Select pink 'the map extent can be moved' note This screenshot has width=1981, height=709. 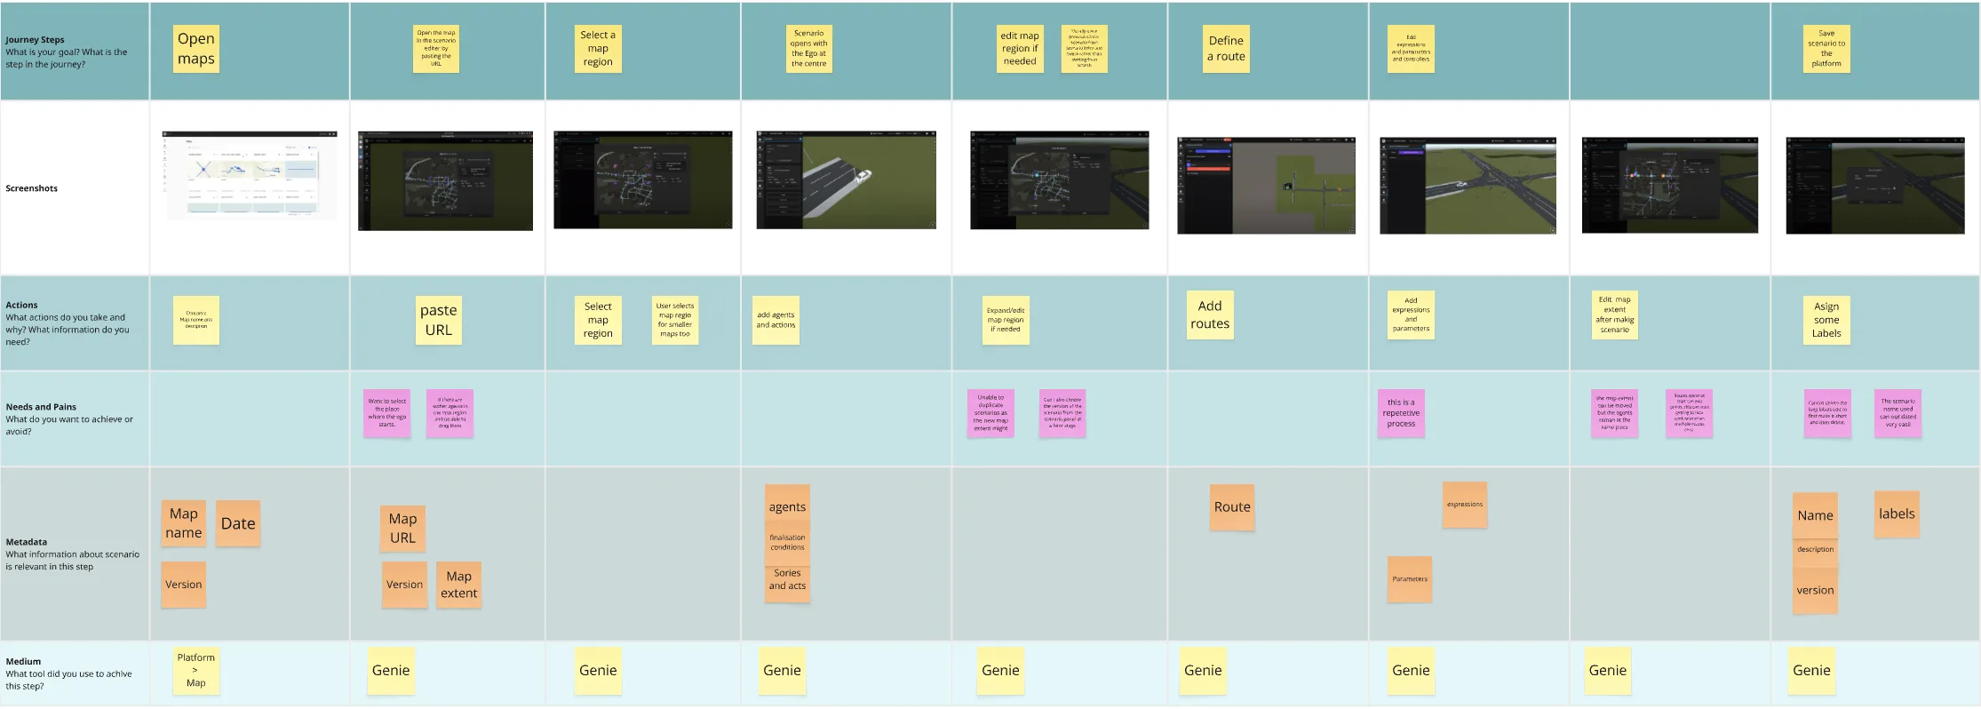1614,413
